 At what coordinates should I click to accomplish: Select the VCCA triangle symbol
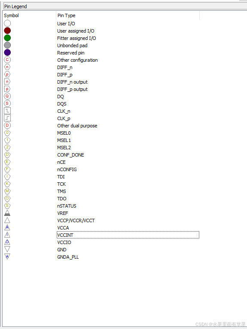(x=7, y=227)
